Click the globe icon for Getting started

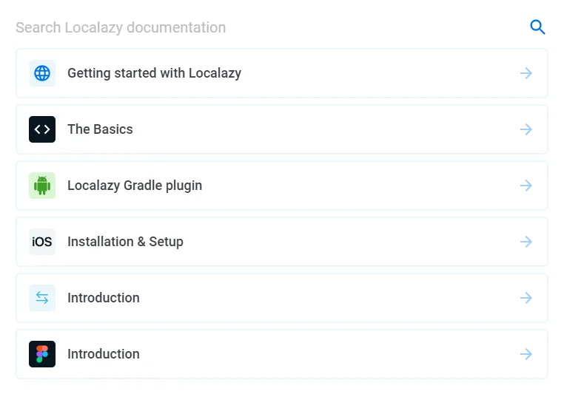pos(42,73)
